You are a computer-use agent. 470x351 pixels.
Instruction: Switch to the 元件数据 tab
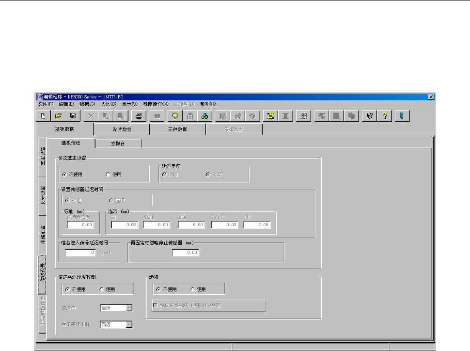[x=177, y=129]
